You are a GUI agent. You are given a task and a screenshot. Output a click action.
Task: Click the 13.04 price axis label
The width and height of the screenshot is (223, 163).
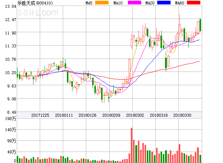click(11, 6)
